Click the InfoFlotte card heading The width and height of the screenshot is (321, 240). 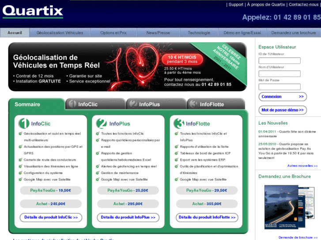pyautogui.click(x=198, y=124)
